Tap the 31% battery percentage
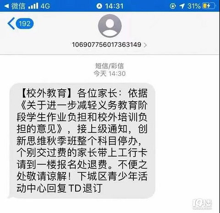Image resolution: width=220 pixels, height=213 pixels. point(194,6)
